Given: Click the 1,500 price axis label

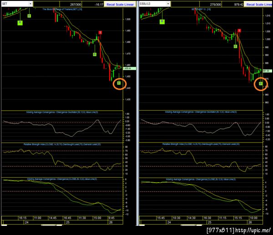Looking at the screenshot, I should point(128,19).
